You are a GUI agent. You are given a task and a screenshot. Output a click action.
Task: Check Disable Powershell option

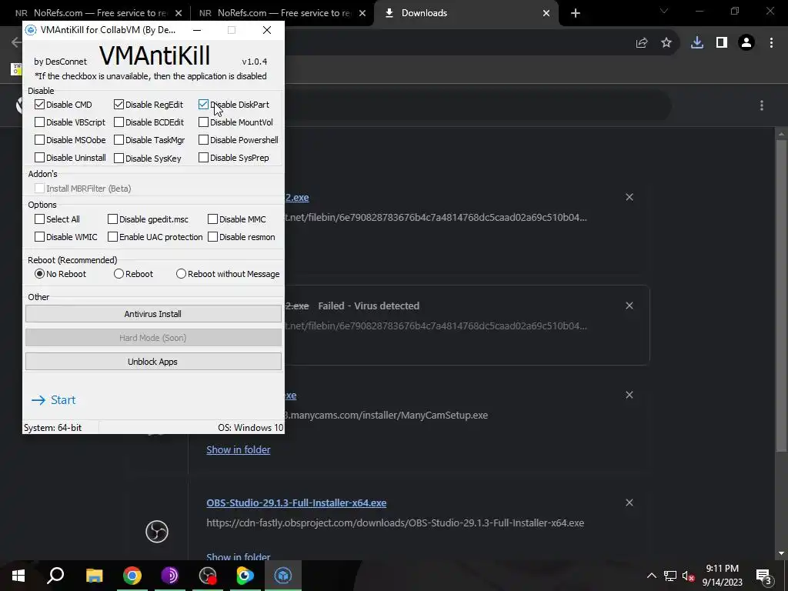point(203,140)
